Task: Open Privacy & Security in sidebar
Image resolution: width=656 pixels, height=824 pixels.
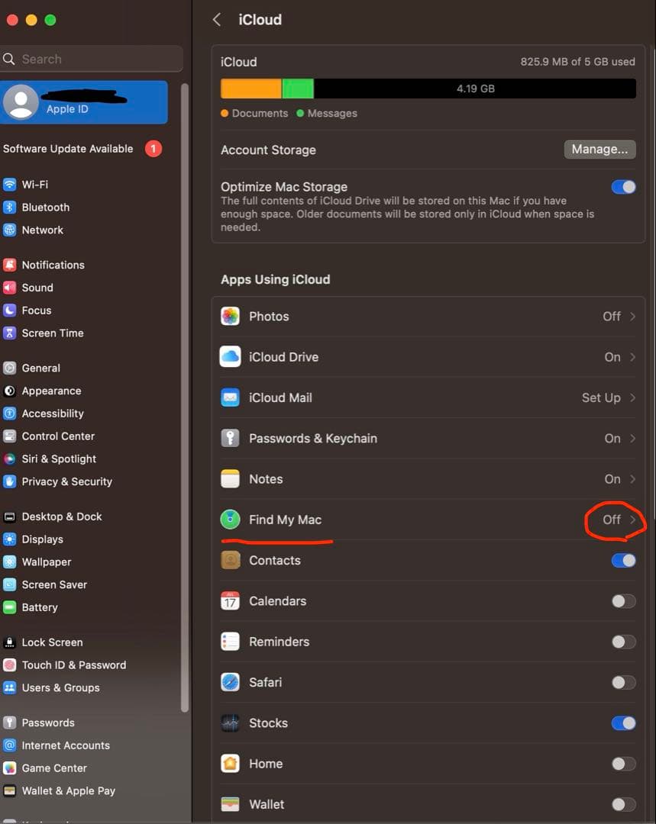Action: coord(66,481)
